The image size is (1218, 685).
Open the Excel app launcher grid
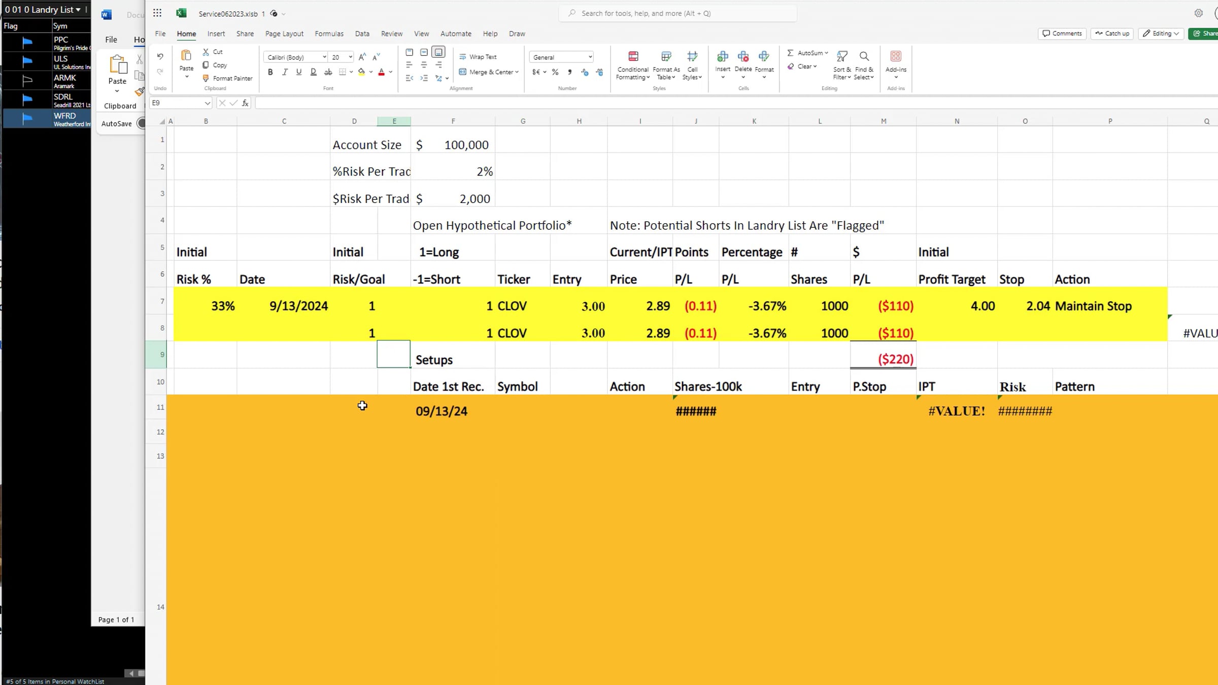(157, 13)
